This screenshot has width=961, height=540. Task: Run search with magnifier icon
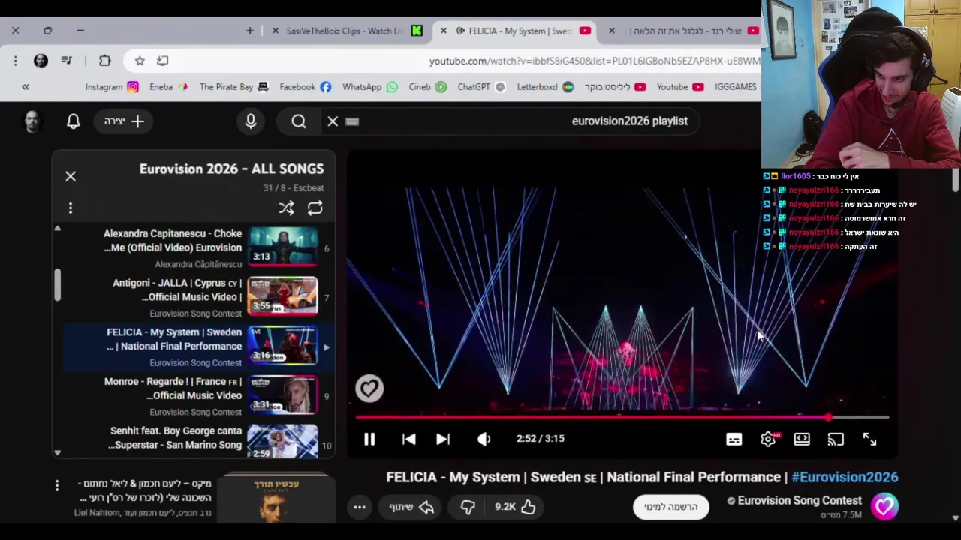pyautogui.click(x=299, y=121)
